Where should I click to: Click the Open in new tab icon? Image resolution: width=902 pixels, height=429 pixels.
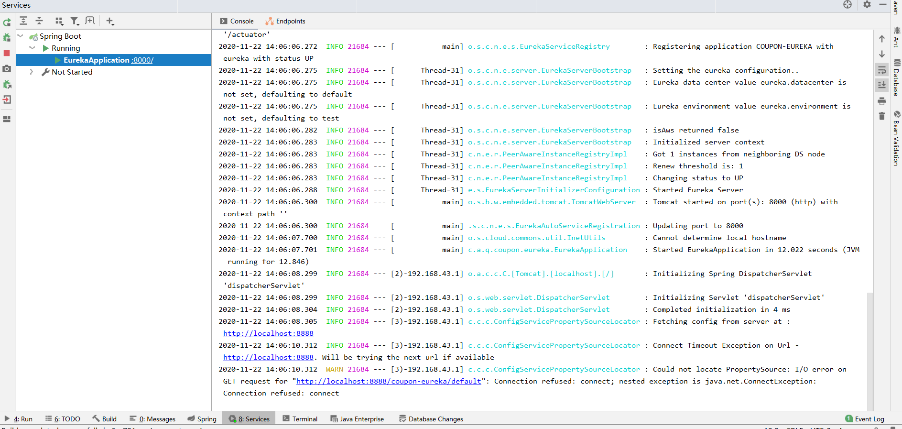pos(90,21)
